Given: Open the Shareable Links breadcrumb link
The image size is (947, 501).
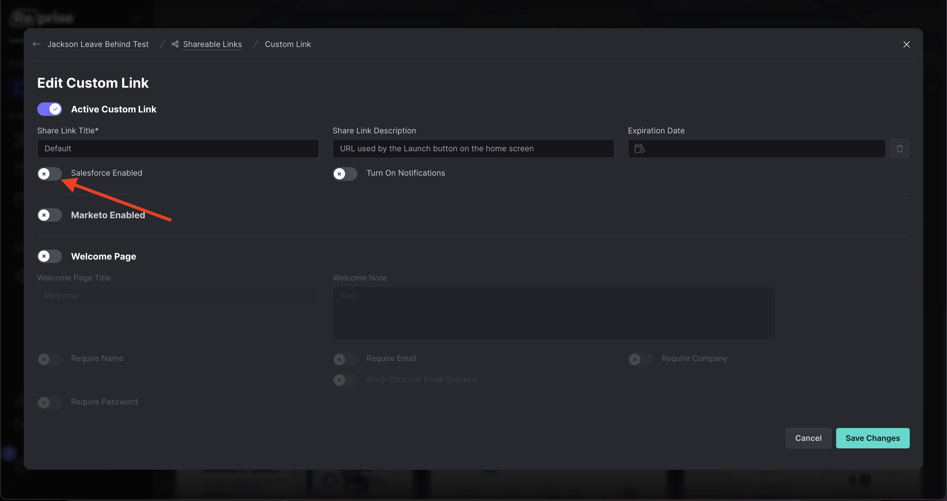Looking at the screenshot, I should [x=213, y=44].
